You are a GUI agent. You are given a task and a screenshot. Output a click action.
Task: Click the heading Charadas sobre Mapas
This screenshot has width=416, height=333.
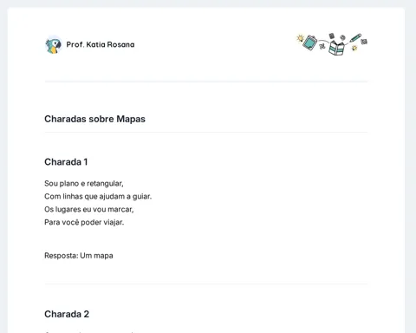[x=94, y=119]
